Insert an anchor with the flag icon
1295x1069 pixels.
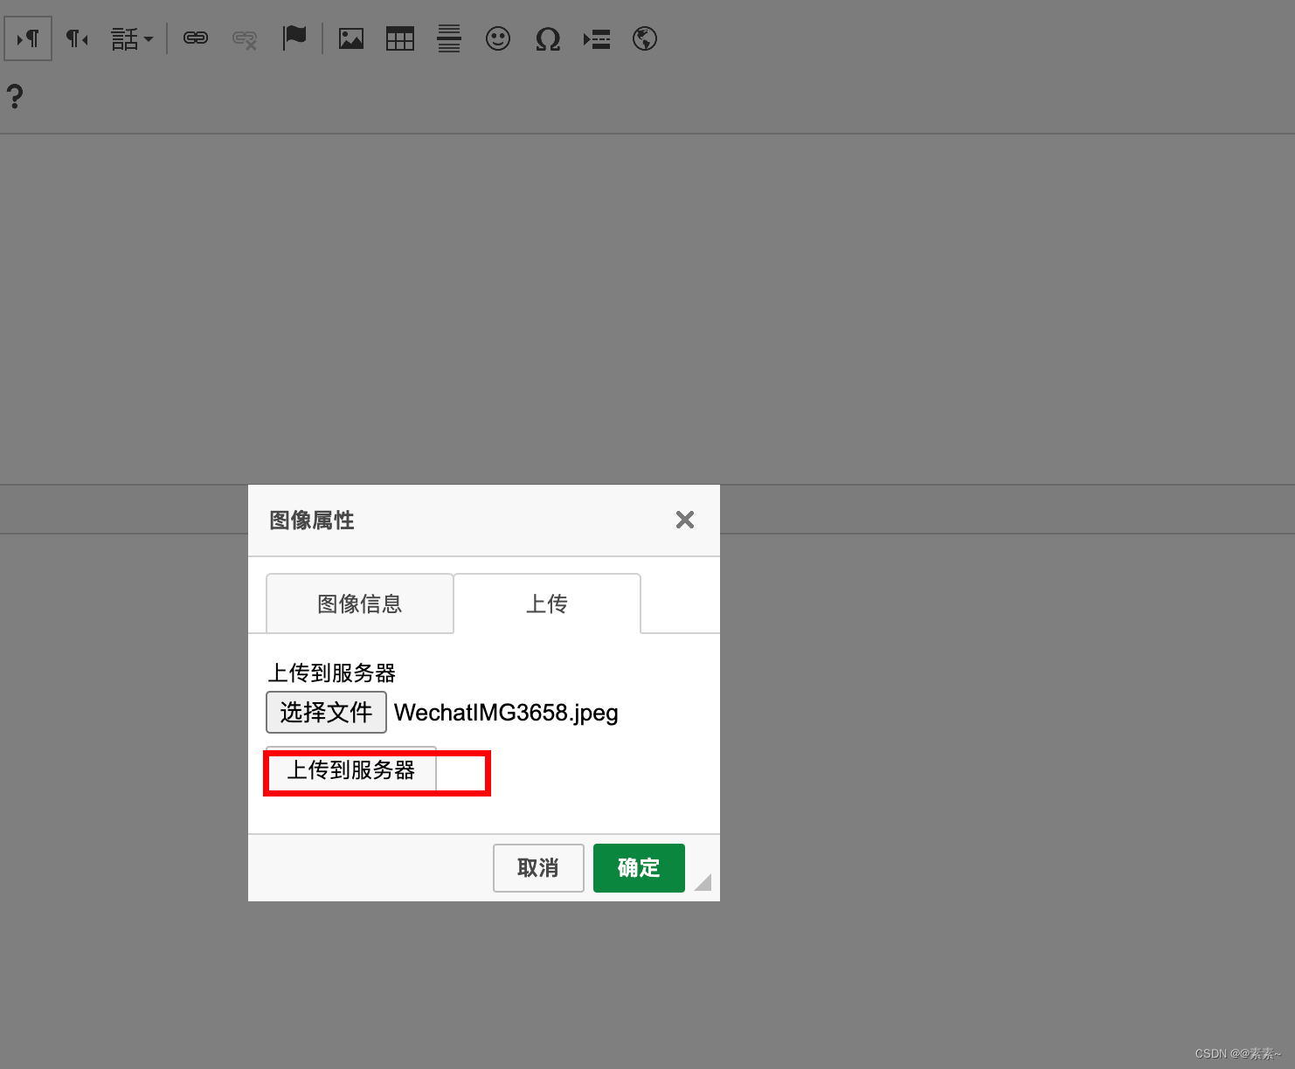294,38
